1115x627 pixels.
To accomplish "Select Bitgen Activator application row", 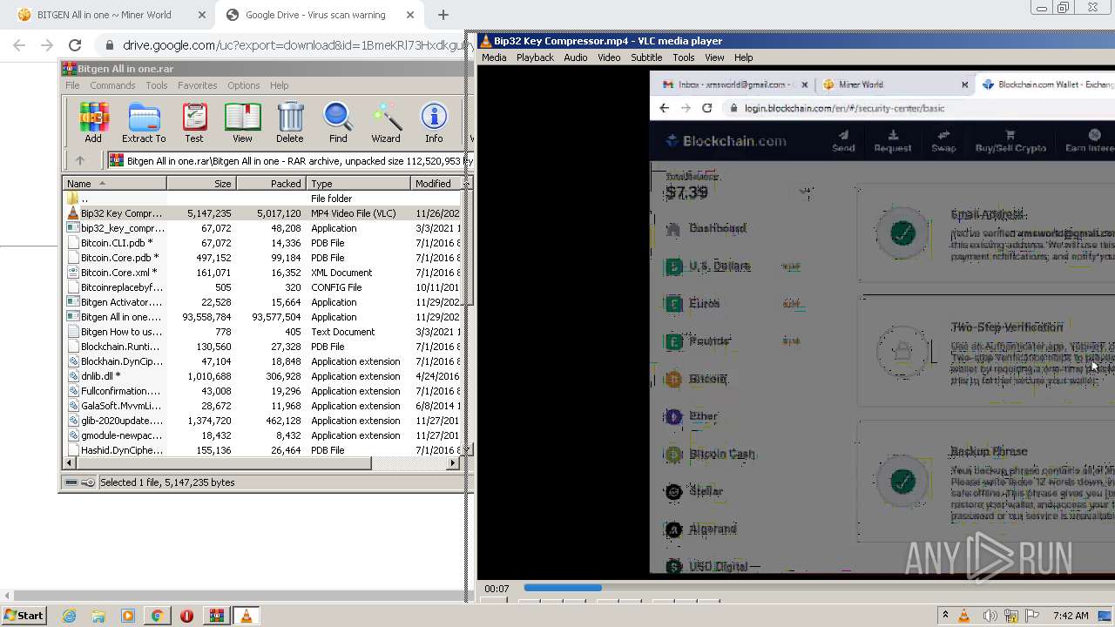I will [x=262, y=302].
